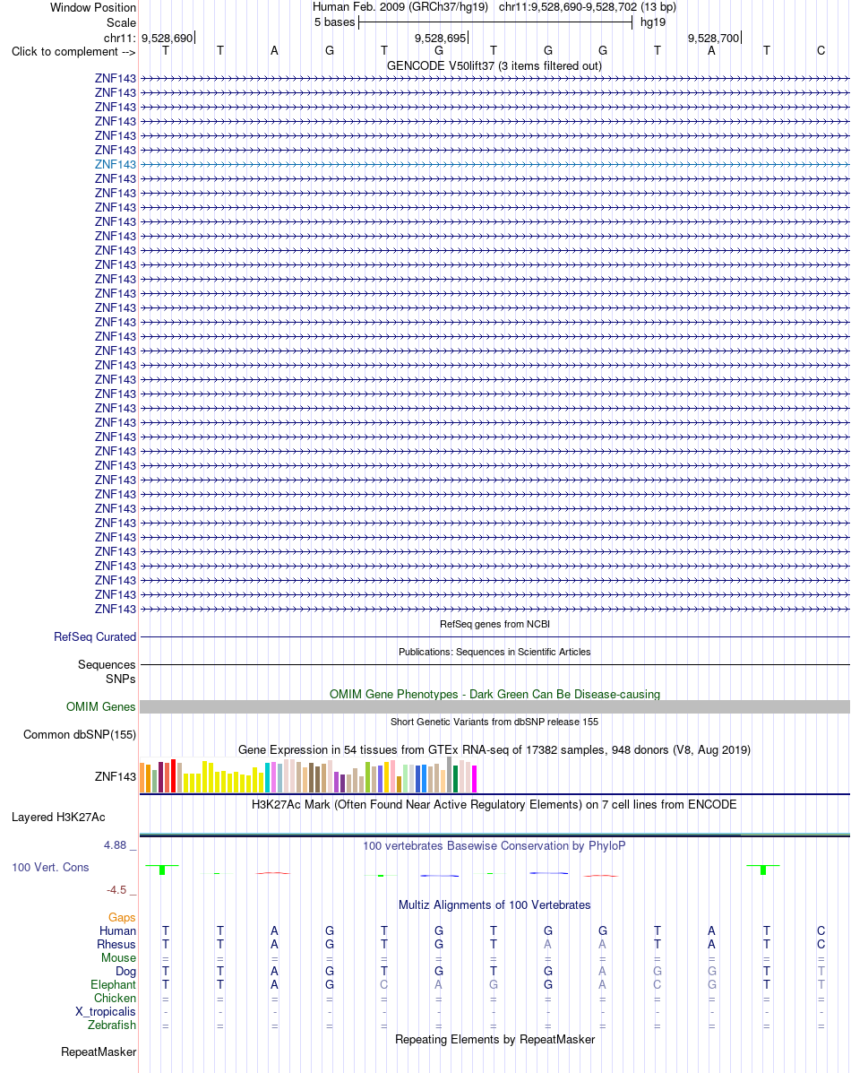The width and height of the screenshot is (851, 1073).
Task: Click the Window Position label
Action: tap(93, 7)
